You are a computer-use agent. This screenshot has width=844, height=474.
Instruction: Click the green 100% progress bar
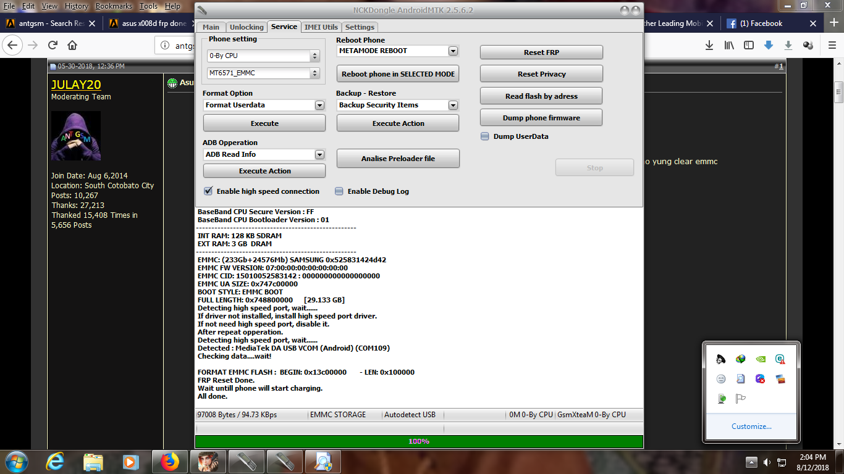point(419,441)
